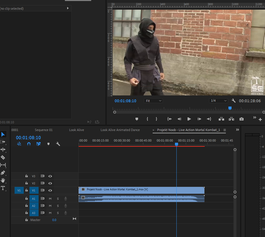Switch to Look Alive Animated Dance tab
This screenshot has width=265, height=237.
coord(120,130)
